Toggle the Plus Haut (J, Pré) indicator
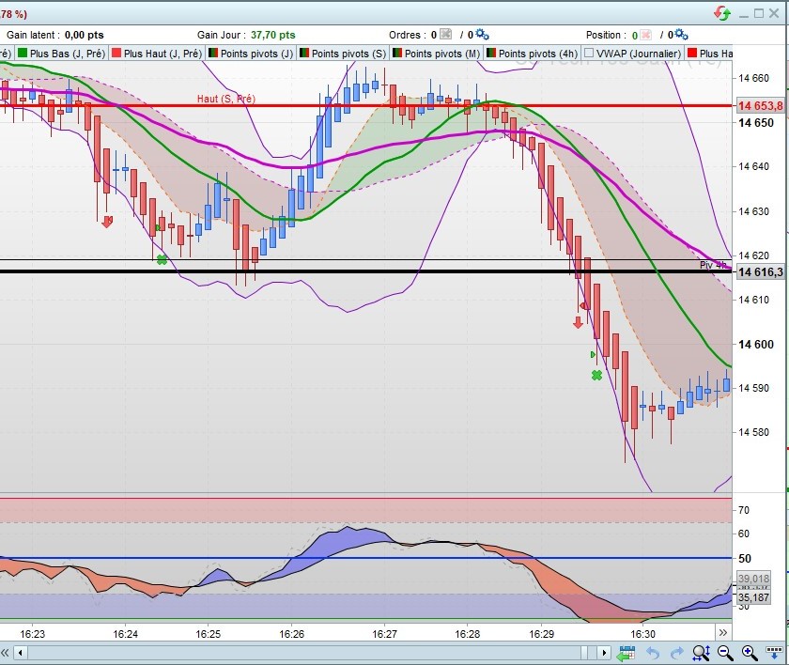This screenshot has height=665, width=789. [x=157, y=54]
